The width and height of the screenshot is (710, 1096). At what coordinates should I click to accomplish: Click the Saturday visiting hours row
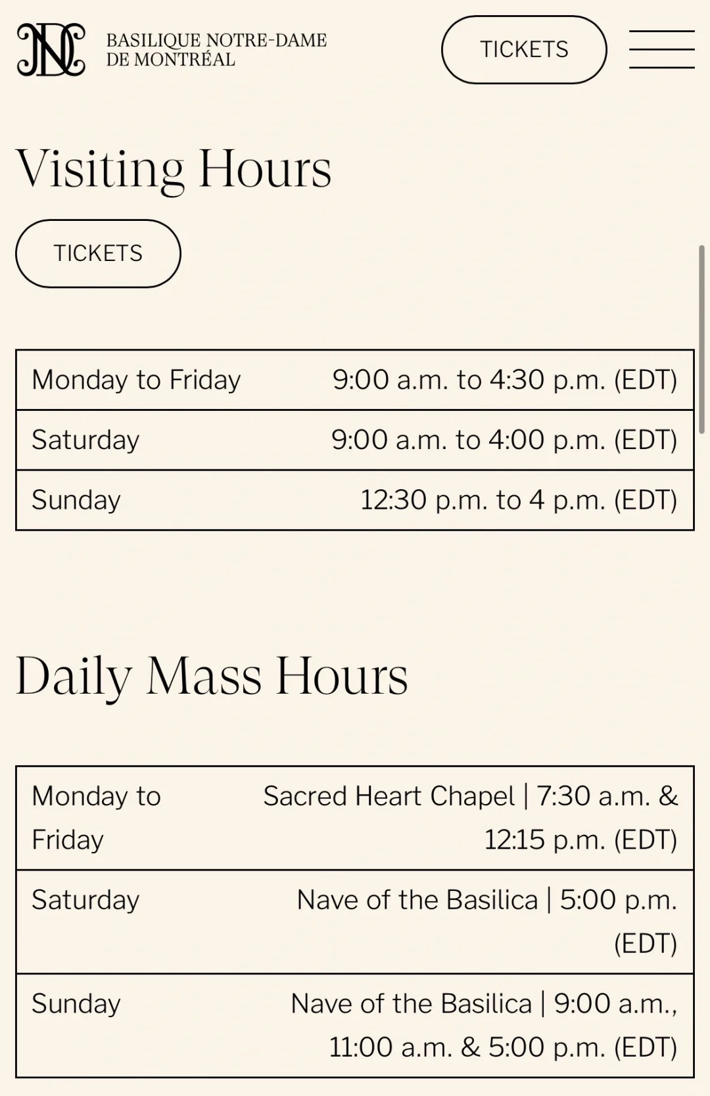pos(355,440)
